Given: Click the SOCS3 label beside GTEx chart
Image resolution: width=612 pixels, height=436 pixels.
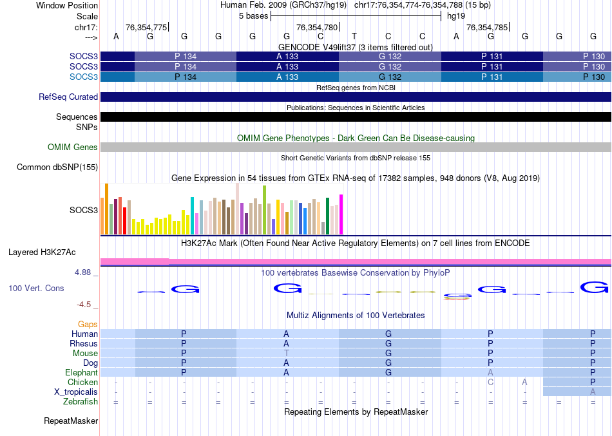Looking at the screenshot, I should click(x=84, y=210).
